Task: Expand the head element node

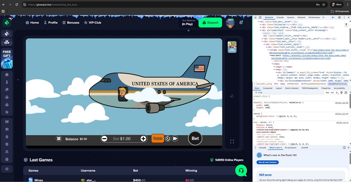Action: (274, 67)
